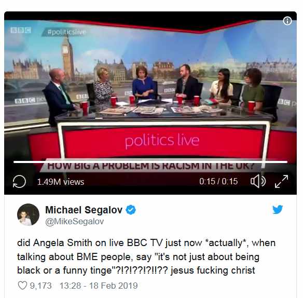Viewport: 303px width, 298px height.
Task: Click the politics live desk banner in video
Action: [x=162, y=140]
